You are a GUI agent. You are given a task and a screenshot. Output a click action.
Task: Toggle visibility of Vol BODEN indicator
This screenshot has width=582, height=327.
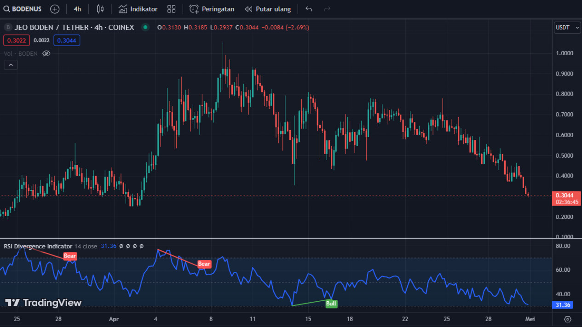pos(46,53)
